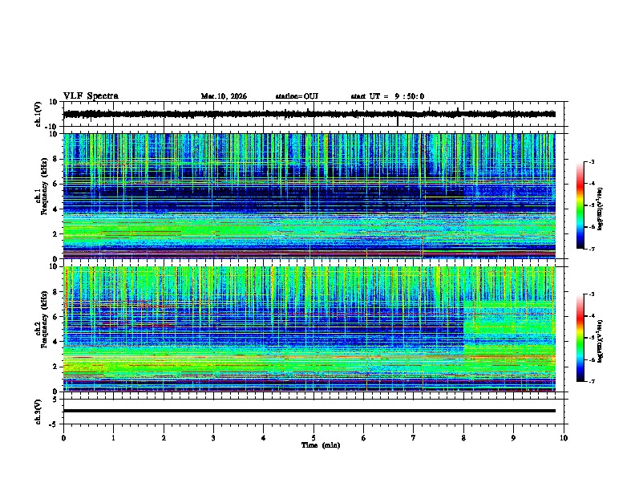The width and height of the screenshot is (635, 491).
Task: Click the "-7" label on ch.1 colorbar
Action: pos(591,249)
